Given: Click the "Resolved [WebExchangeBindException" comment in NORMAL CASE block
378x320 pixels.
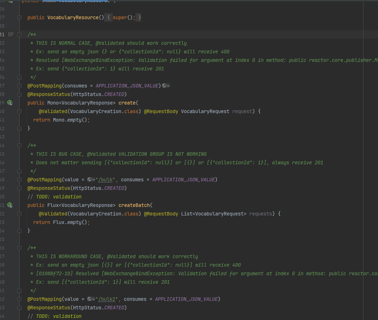Looking at the screenshot, I should [x=204, y=60].
